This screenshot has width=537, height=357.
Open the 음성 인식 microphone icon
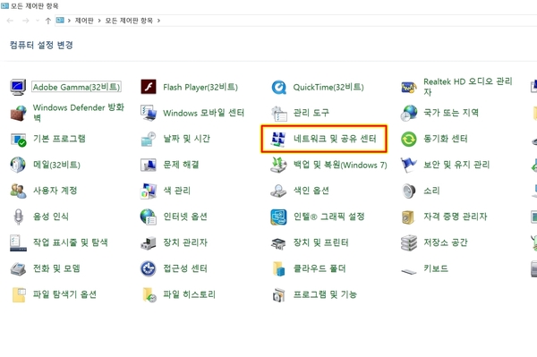coord(18,217)
